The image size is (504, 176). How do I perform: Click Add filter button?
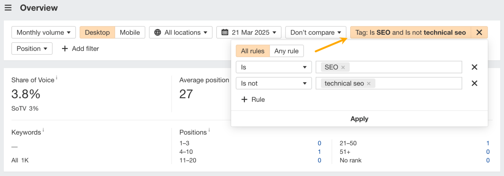coord(80,49)
